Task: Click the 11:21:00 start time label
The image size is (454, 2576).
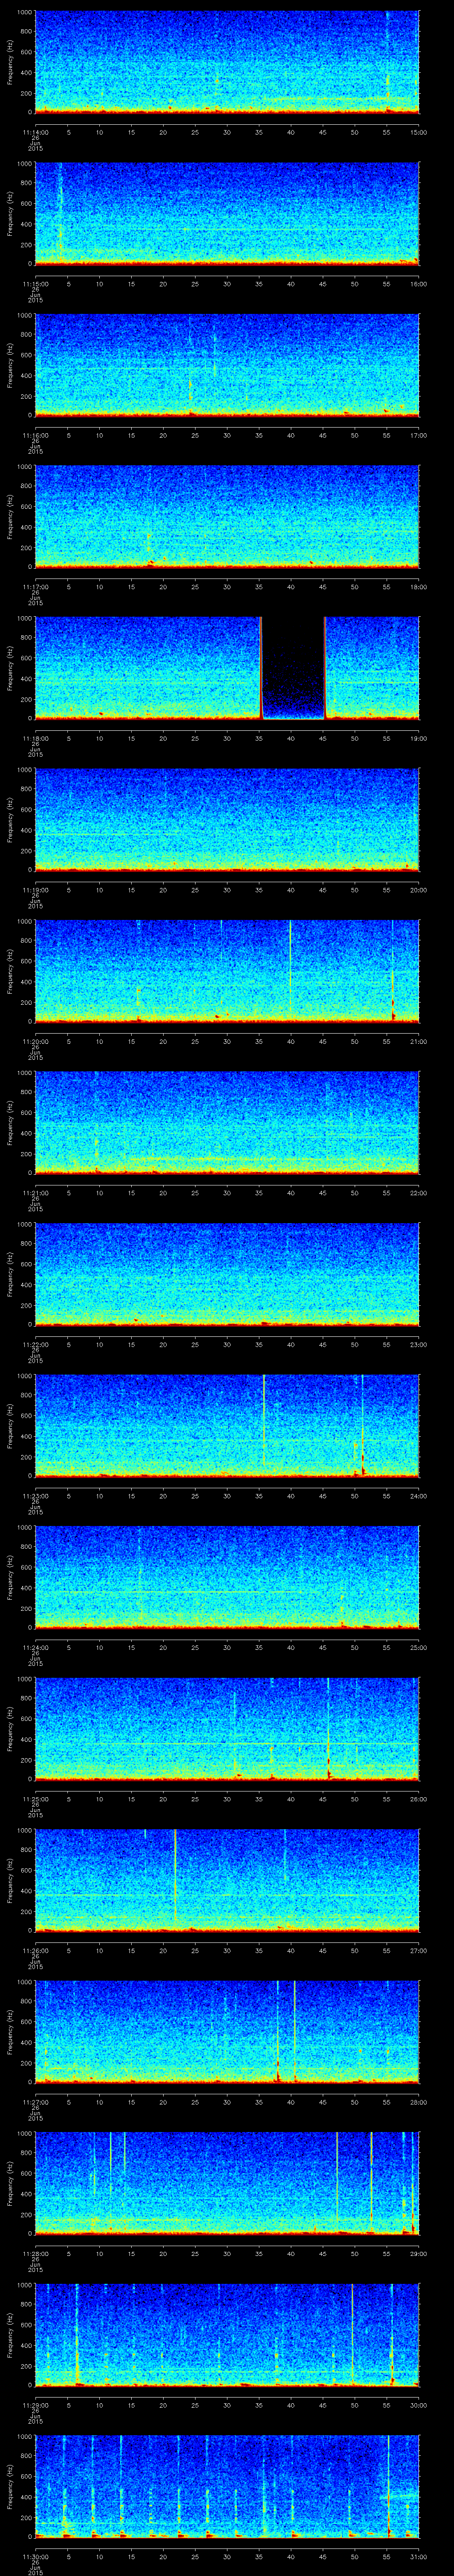Action: [35, 1192]
